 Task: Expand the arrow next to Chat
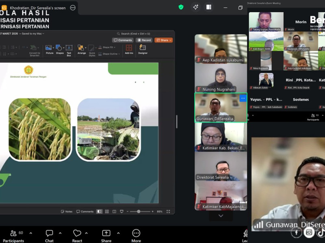click(x=60, y=233)
